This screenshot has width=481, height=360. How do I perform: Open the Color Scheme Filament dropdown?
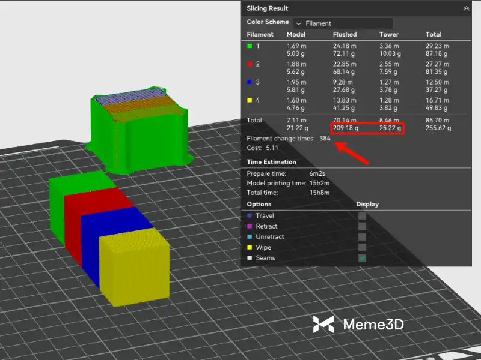(x=342, y=23)
